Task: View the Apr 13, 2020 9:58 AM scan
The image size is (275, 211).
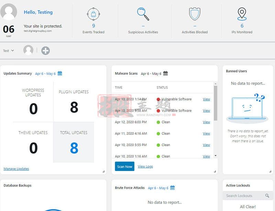Action: 207,111
